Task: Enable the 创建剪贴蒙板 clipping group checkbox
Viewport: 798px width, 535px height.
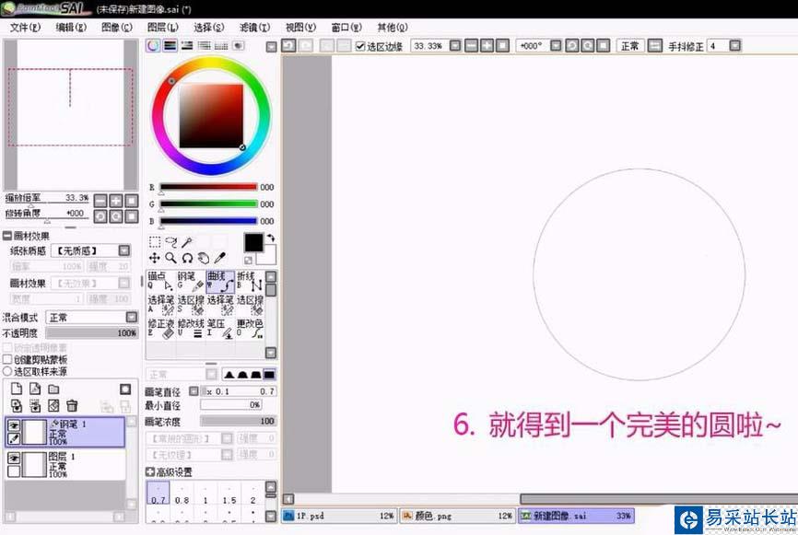Action: [7, 359]
